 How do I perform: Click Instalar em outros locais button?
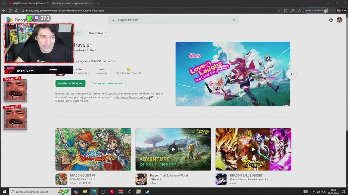tap(108, 83)
